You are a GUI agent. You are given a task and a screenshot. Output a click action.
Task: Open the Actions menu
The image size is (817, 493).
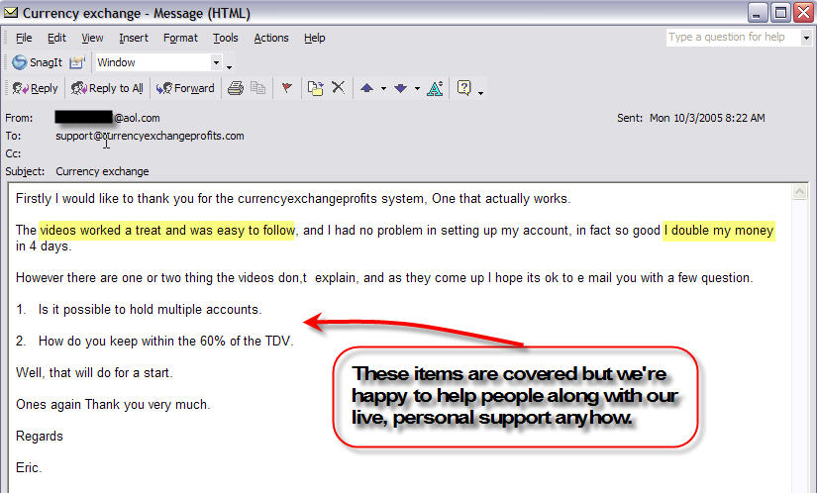point(270,38)
